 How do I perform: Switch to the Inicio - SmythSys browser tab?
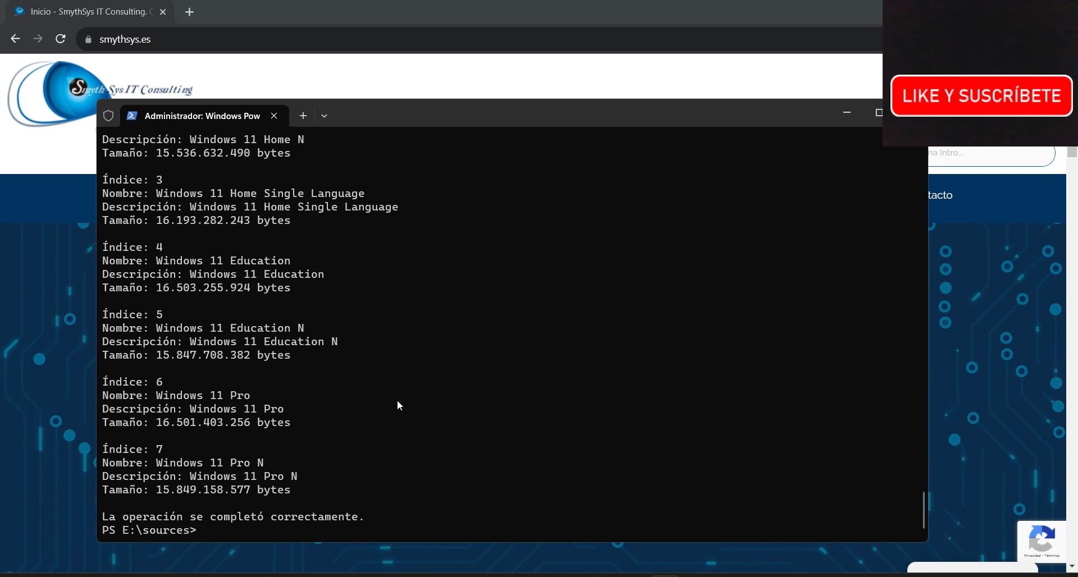(87, 12)
